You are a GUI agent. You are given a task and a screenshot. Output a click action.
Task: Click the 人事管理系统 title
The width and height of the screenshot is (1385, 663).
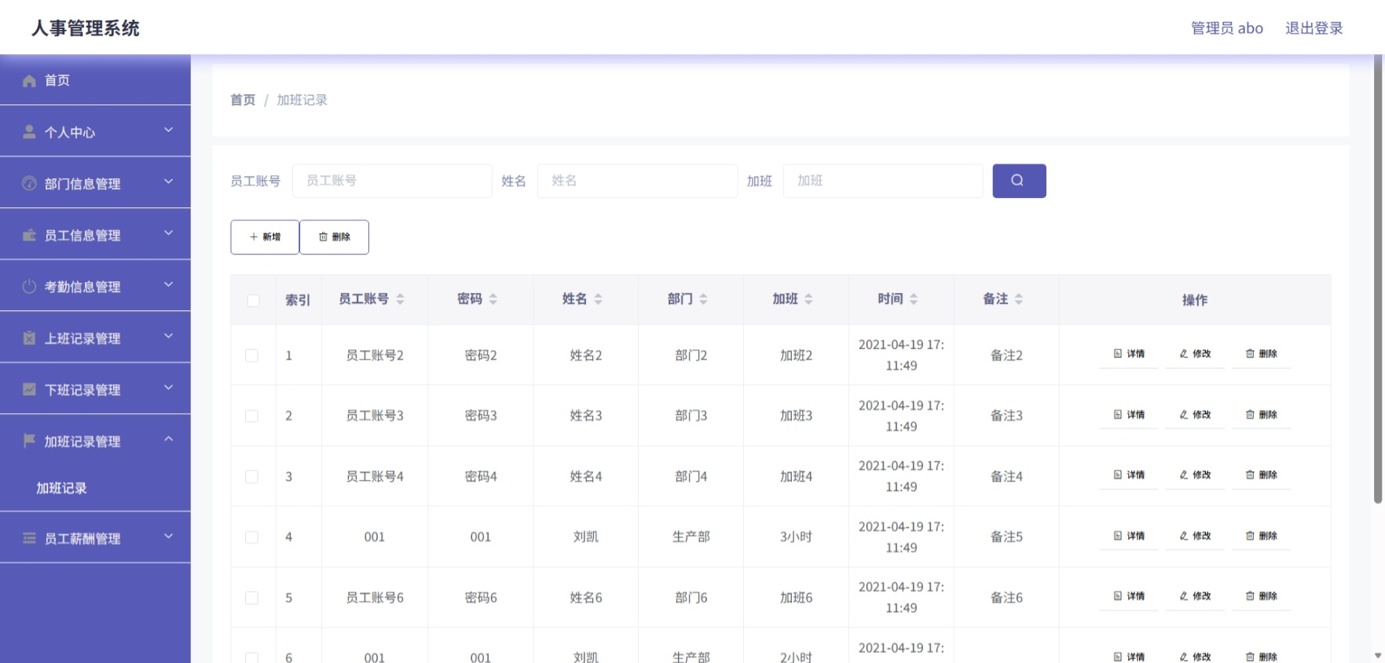tap(86, 28)
